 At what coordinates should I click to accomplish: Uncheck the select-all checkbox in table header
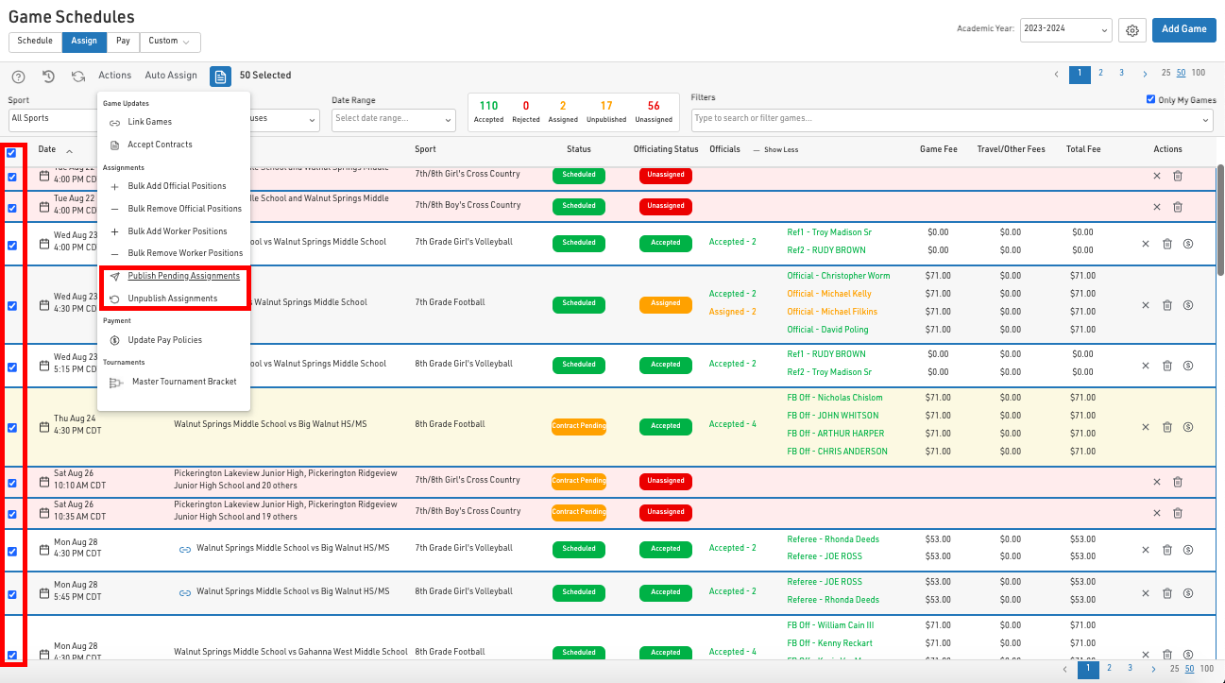[x=11, y=152]
